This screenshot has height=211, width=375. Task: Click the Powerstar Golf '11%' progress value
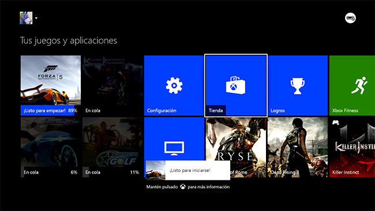pyautogui.click(x=134, y=172)
